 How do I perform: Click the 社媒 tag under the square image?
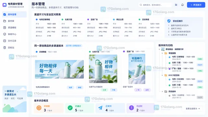click(104, 90)
